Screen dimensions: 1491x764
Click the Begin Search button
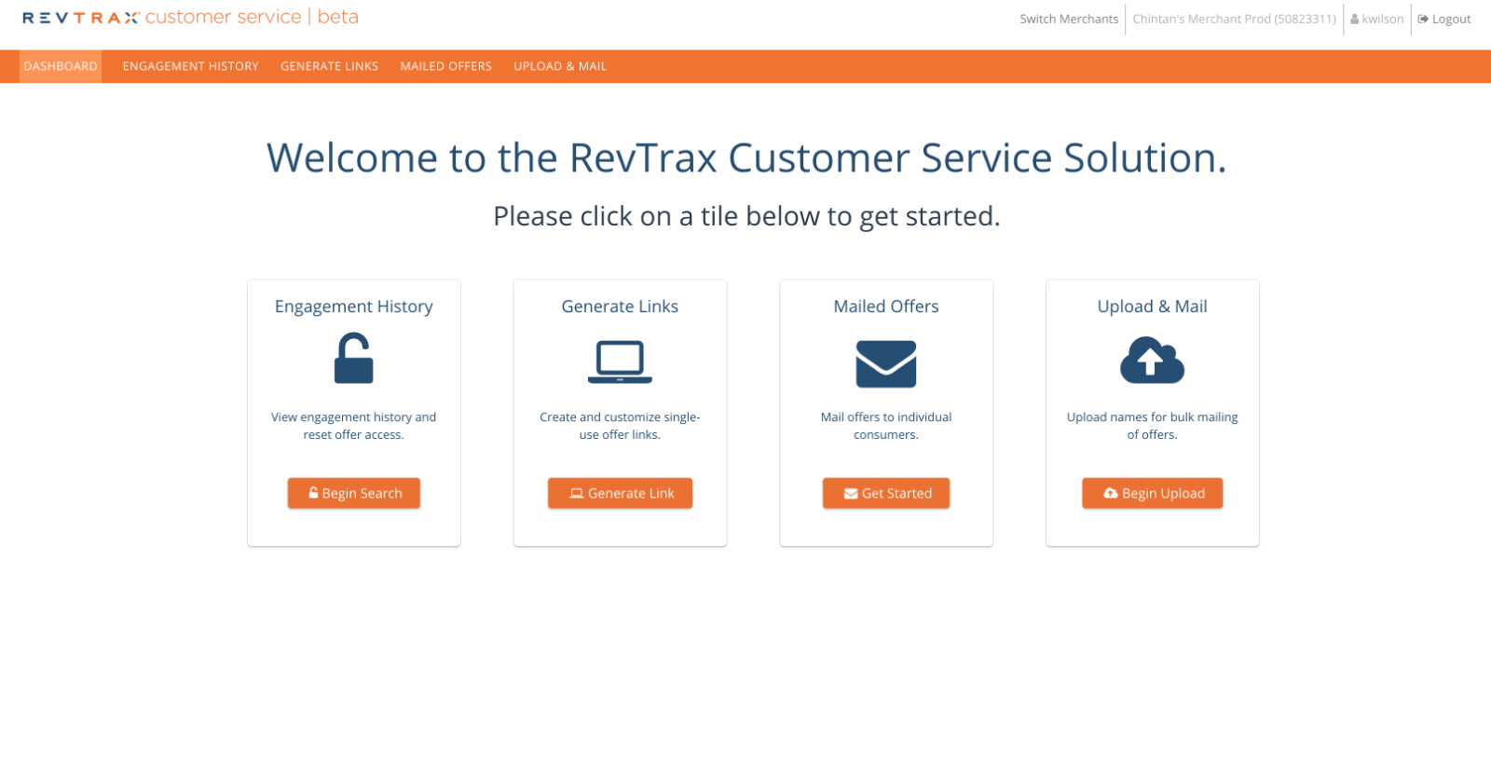354,493
